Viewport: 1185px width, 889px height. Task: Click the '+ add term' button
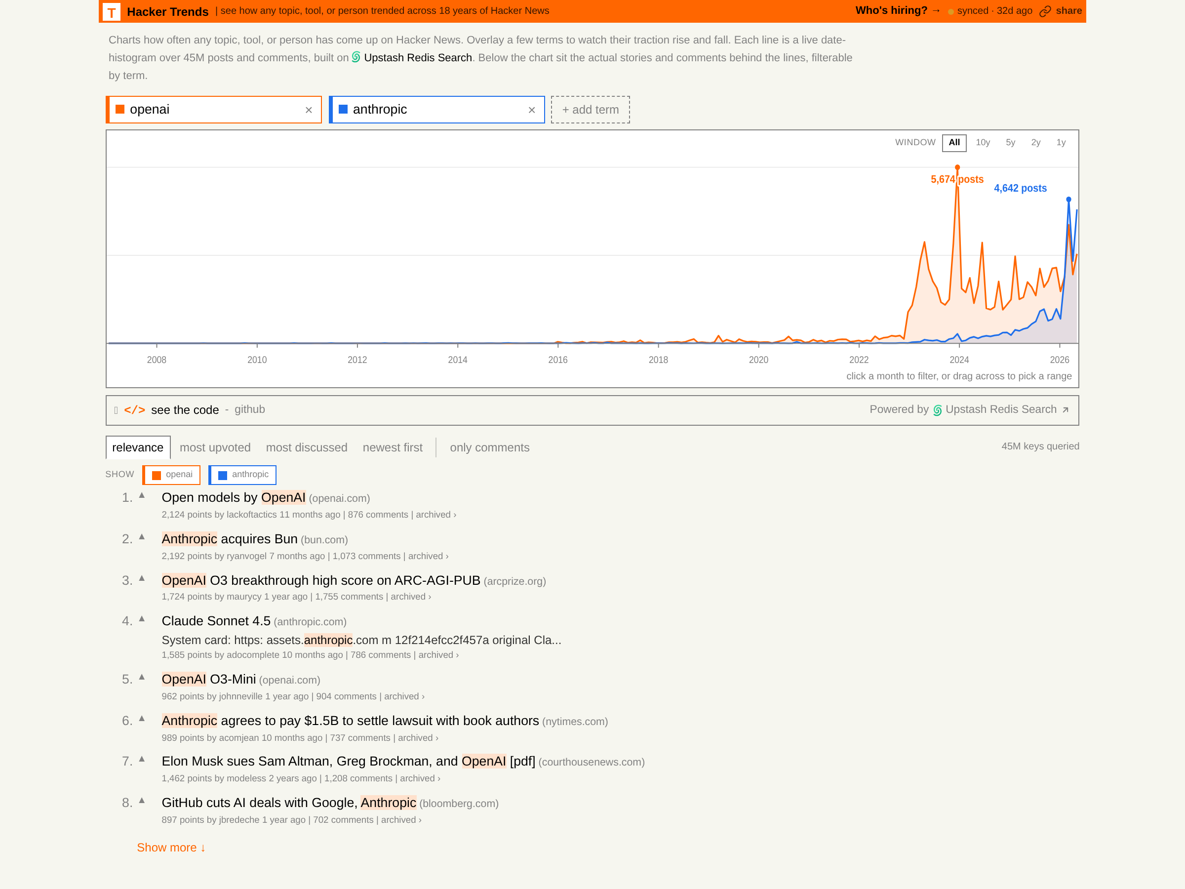[x=591, y=110]
